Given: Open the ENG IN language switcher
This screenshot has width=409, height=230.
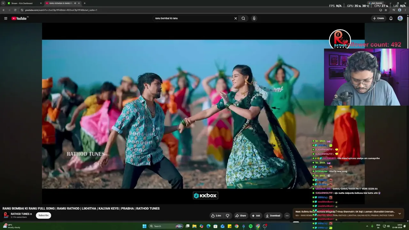Looking at the screenshot, I should pyautogui.click(x=378, y=226).
